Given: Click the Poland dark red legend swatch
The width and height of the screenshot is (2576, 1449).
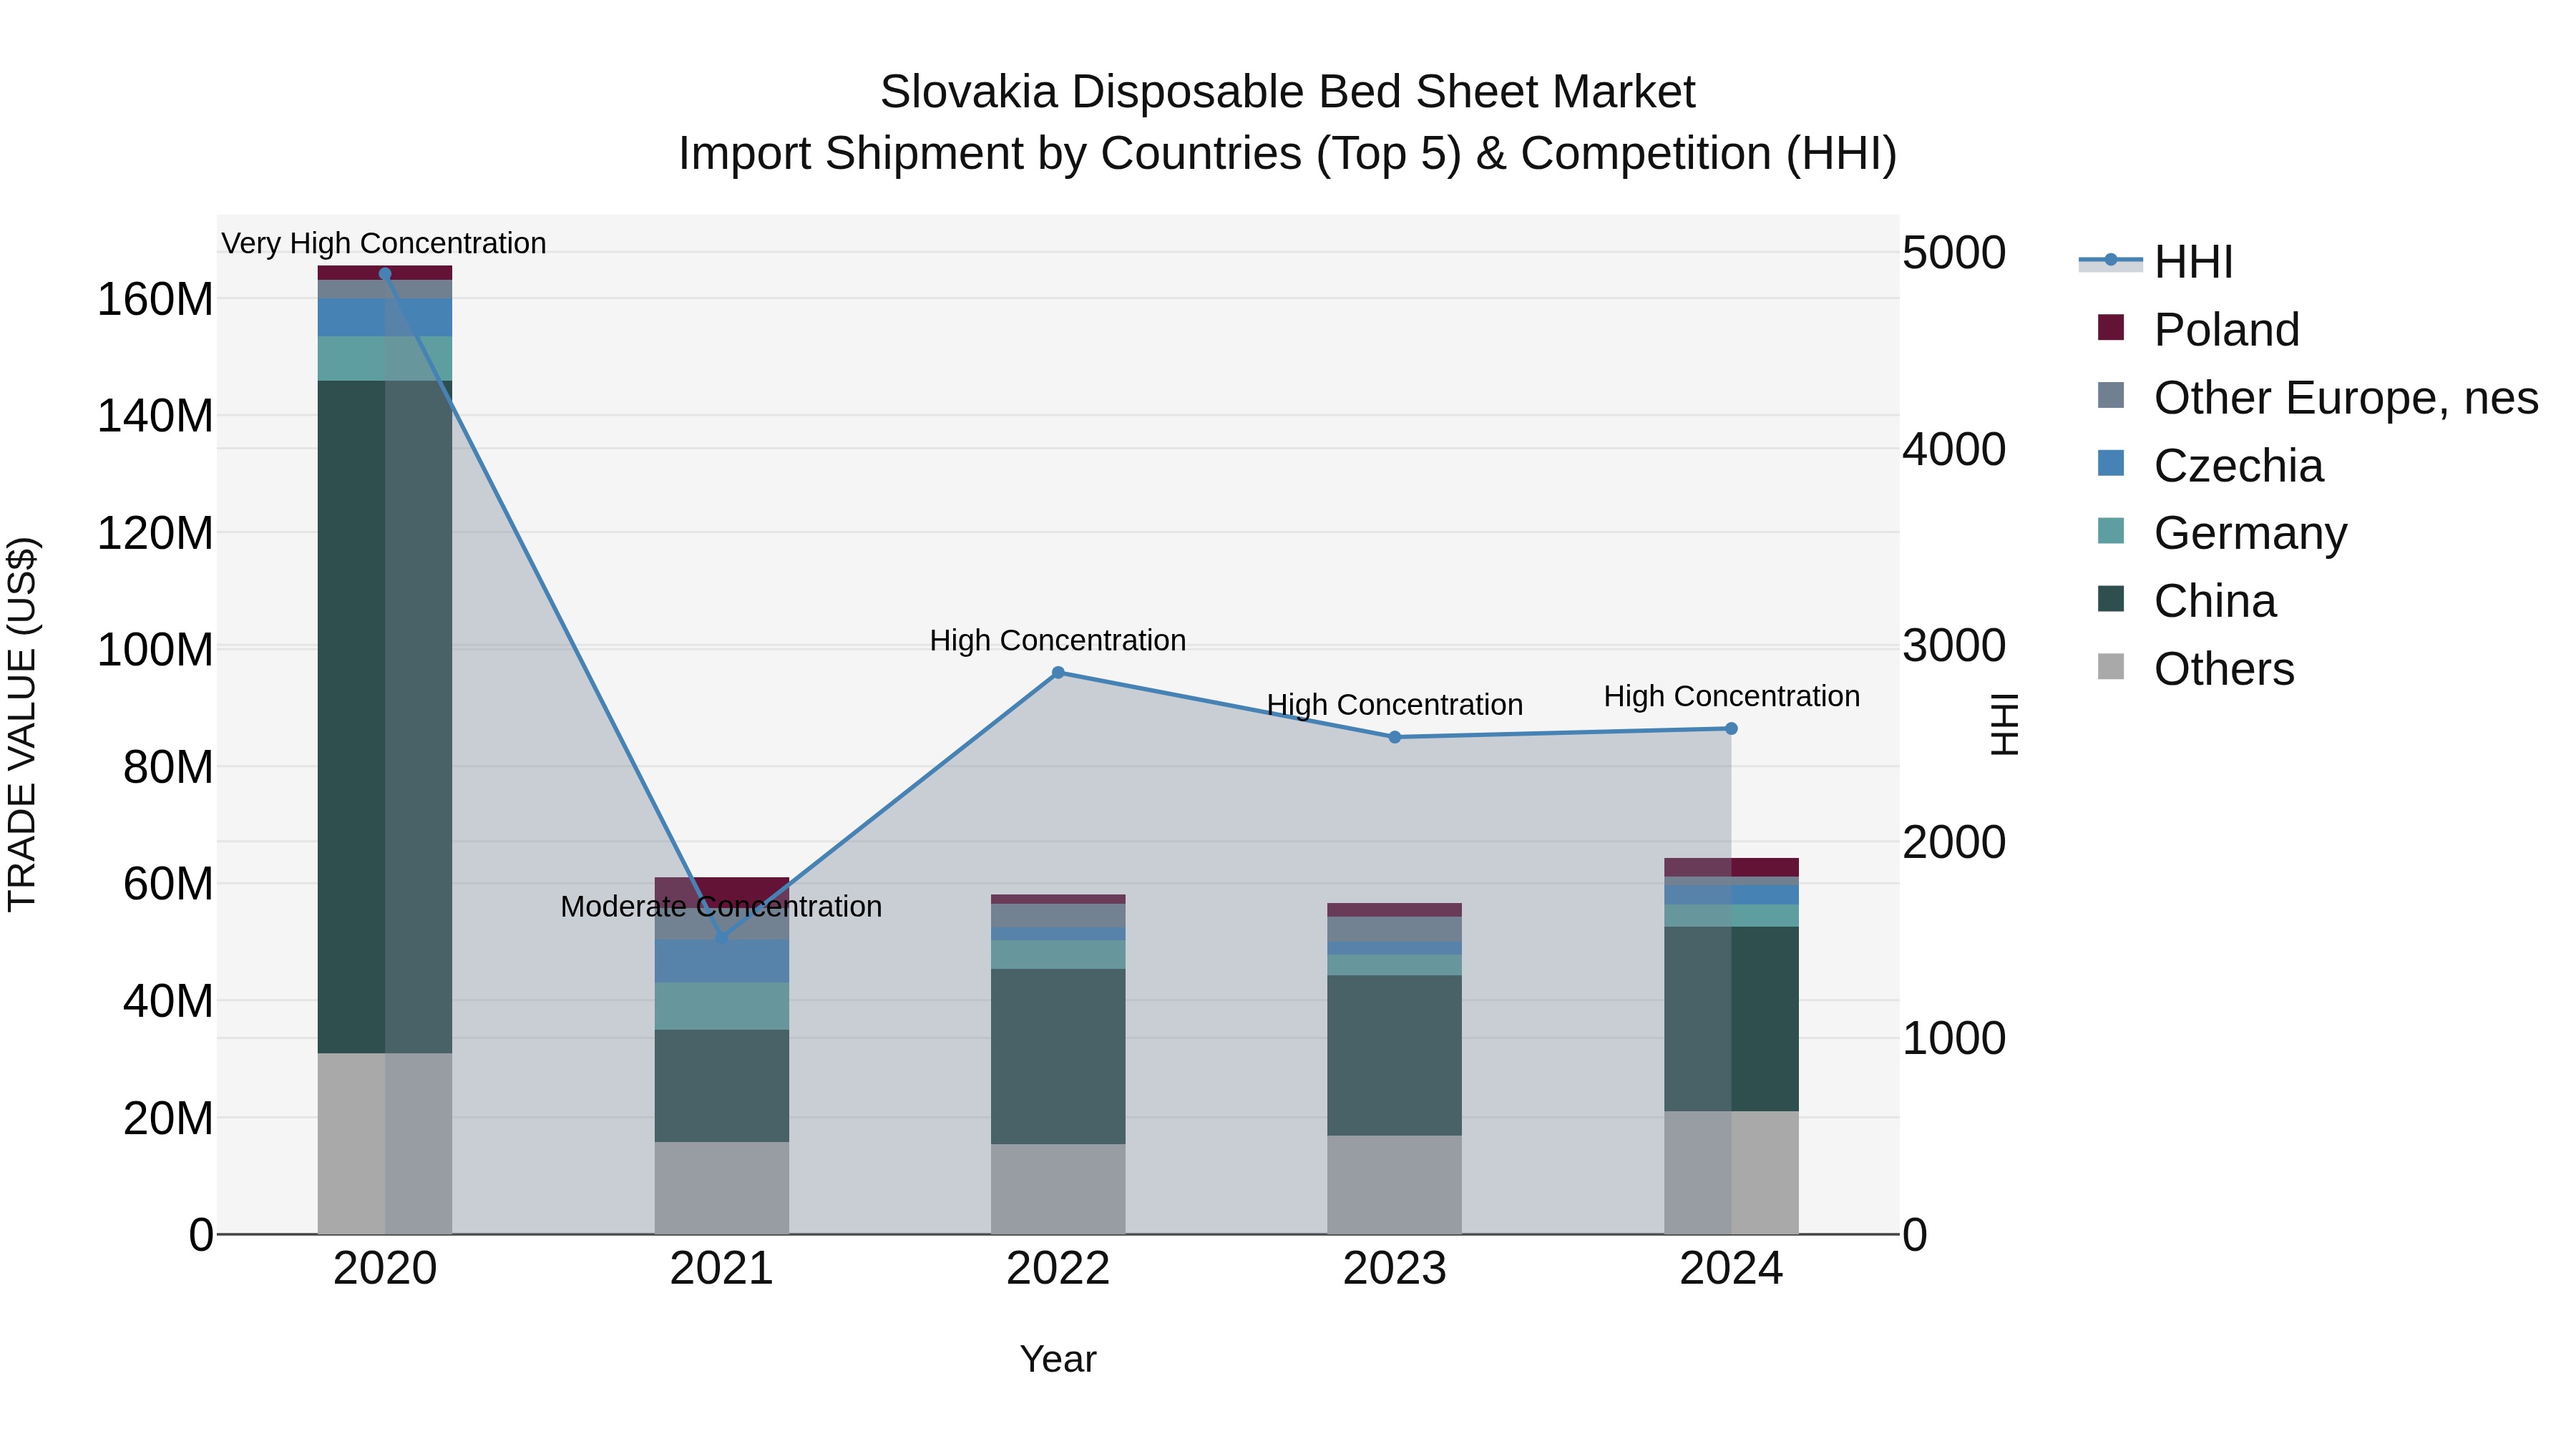Looking at the screenshot, I should tap(2111, 327).
